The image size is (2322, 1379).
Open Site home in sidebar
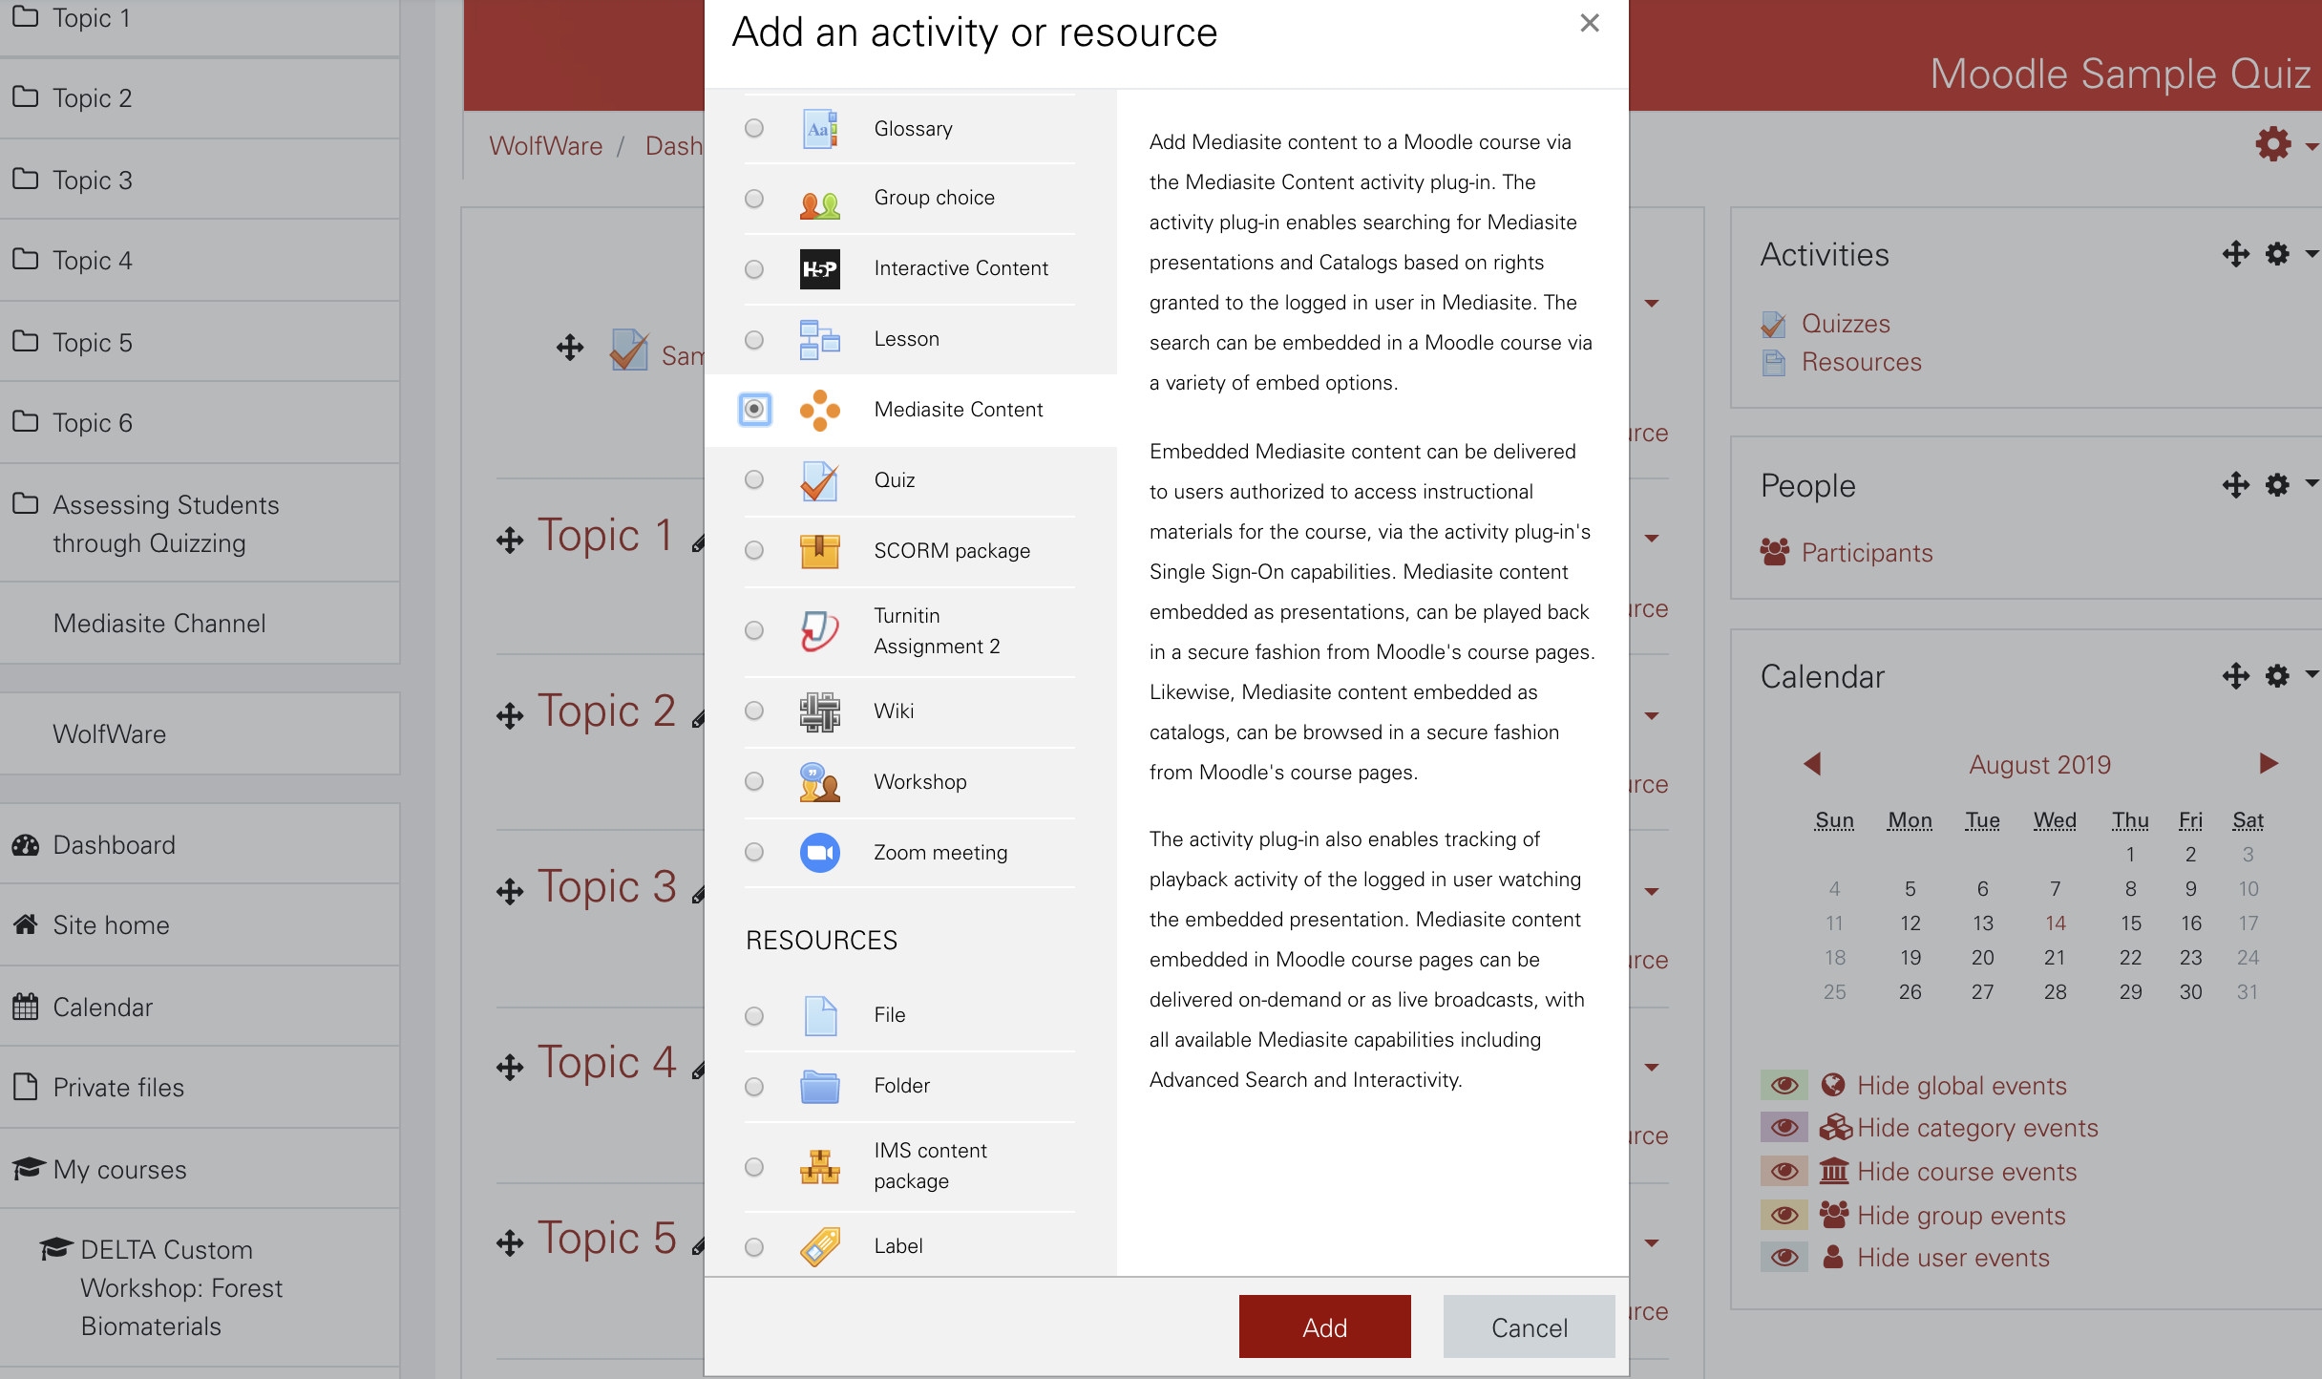[x=200, y=925]
